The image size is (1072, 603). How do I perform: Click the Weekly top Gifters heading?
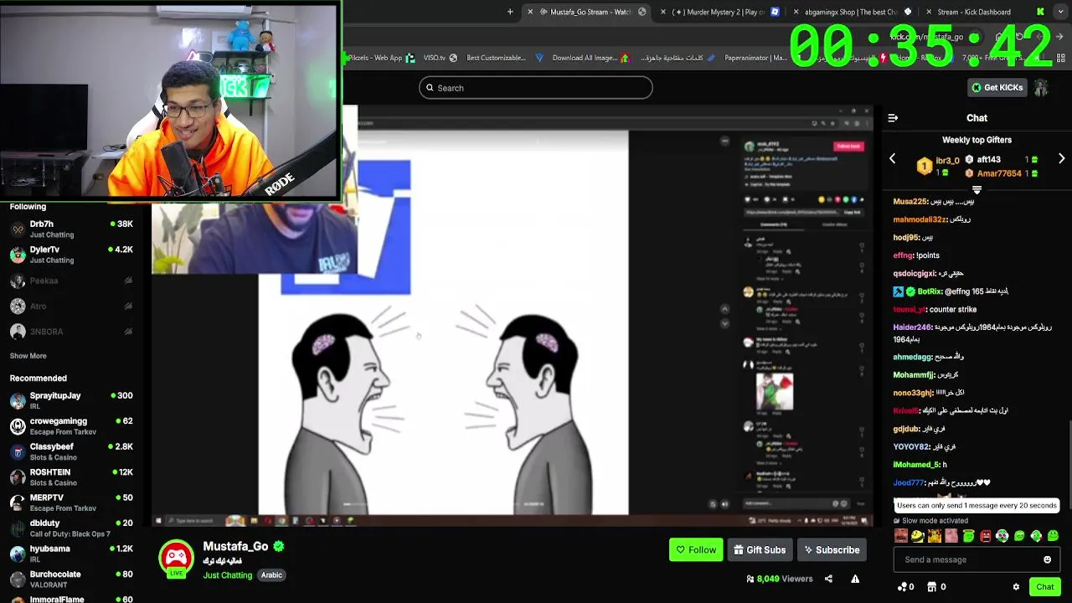pyautogui.click(x=977, y=140)
